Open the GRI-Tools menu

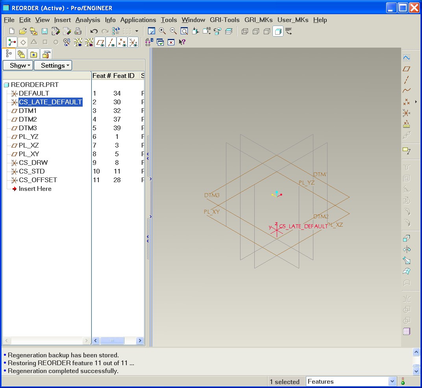[x=225, y=20]
